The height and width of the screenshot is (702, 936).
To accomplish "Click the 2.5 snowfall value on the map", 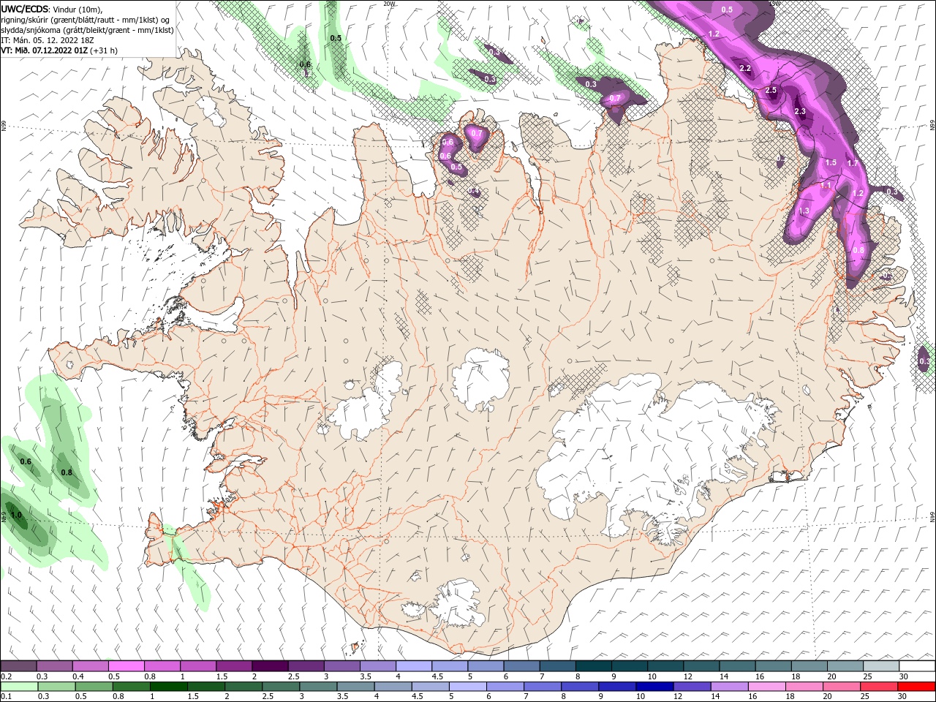I will point(771,90).
